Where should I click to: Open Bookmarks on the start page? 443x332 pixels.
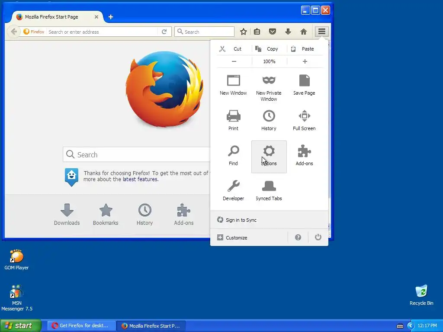pos(106,214)
